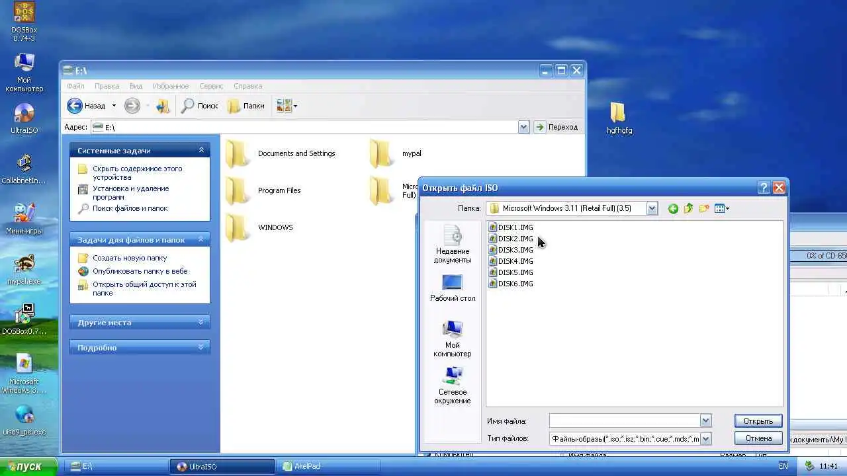Click Опубликовать папку в вебе link
Image resolution: width=847 pixels, height=476 pixels.
click(x=140, y=271)
